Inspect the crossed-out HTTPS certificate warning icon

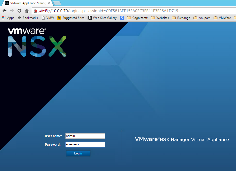pos(36,11)
